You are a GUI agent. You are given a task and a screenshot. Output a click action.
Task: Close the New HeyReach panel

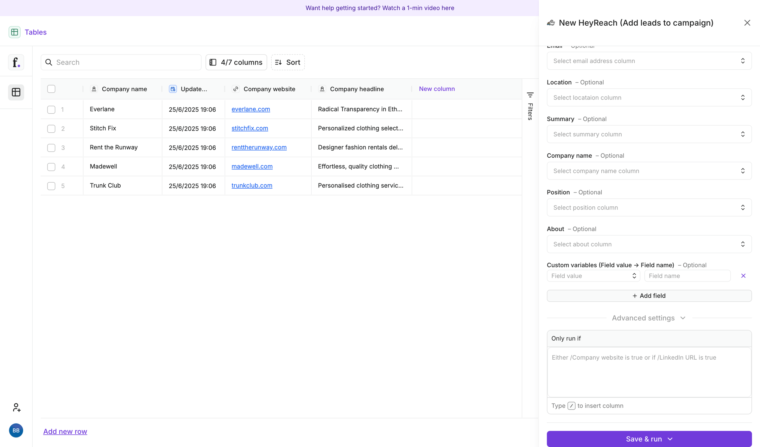point(747,23)
